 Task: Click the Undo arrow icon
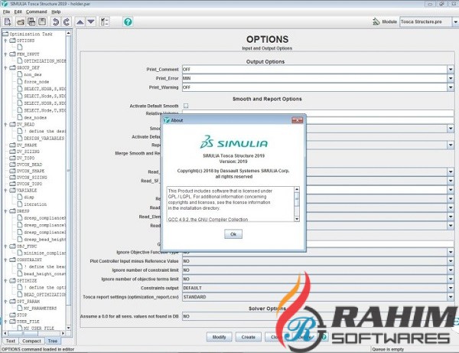click(55, 21)
